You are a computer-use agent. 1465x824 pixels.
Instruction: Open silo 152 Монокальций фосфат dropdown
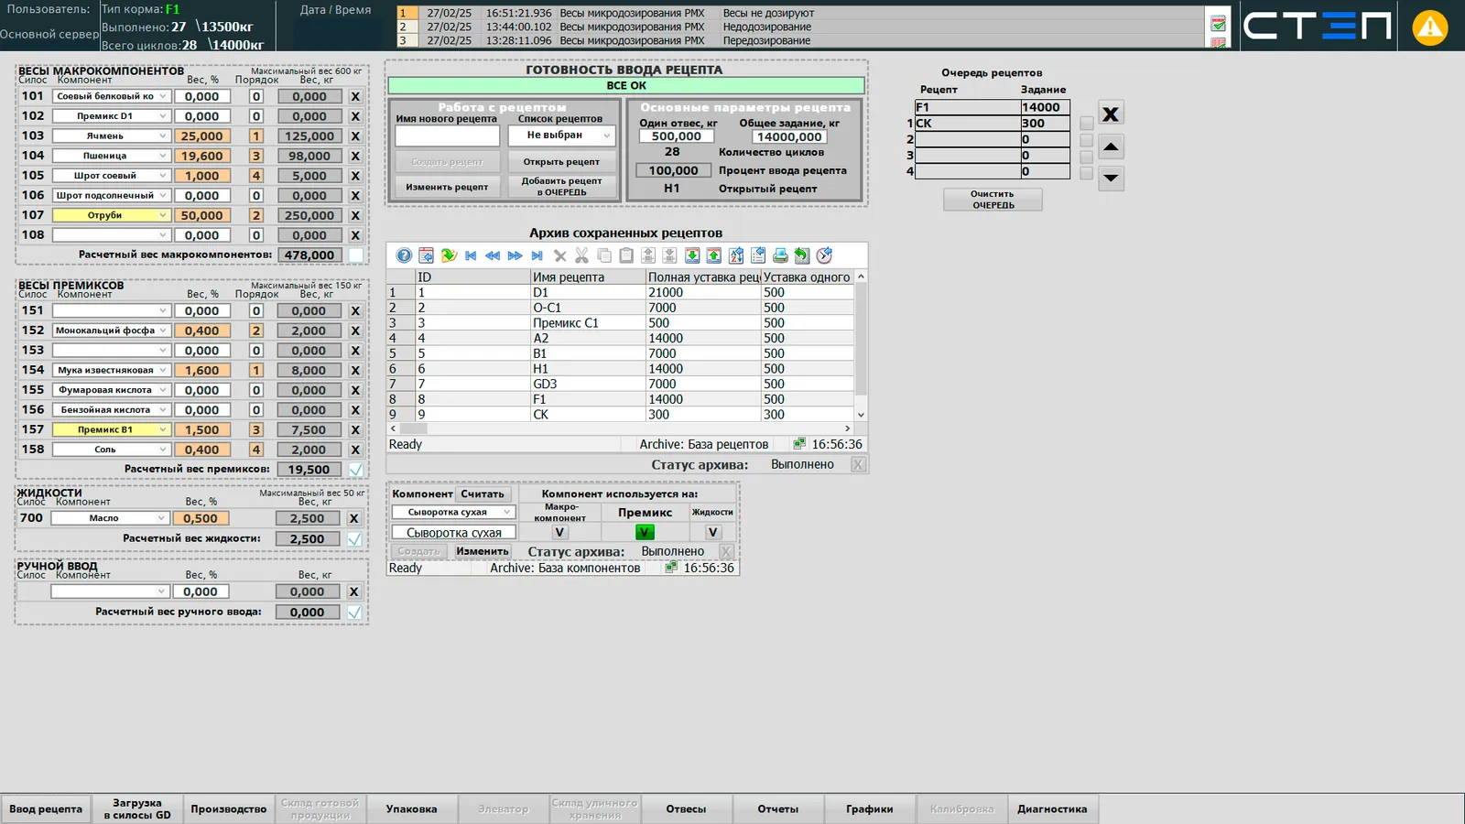coord(163,331)
